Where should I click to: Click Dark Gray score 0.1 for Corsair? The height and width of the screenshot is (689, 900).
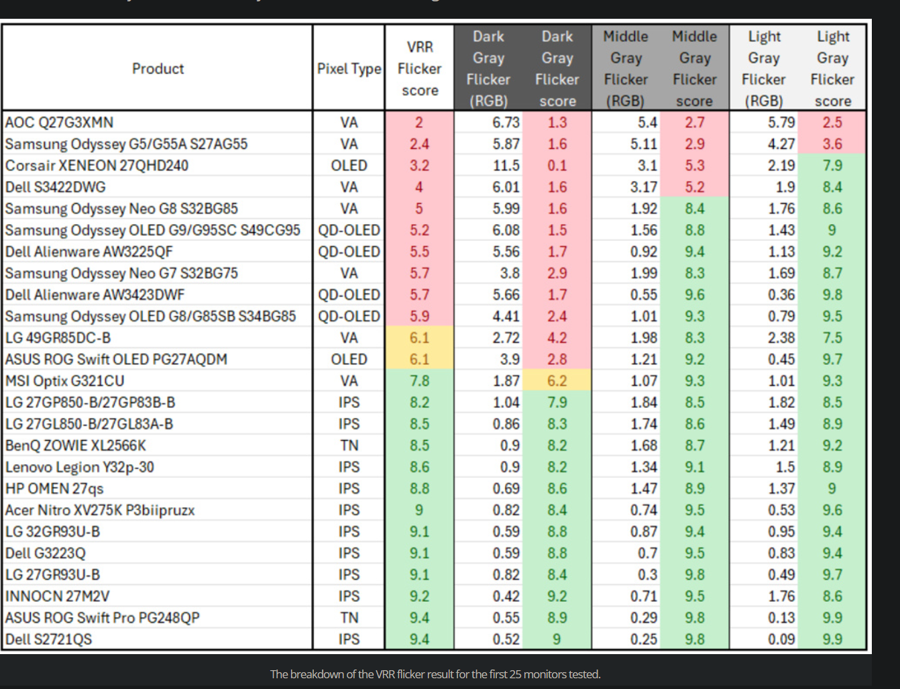(557, 166)
